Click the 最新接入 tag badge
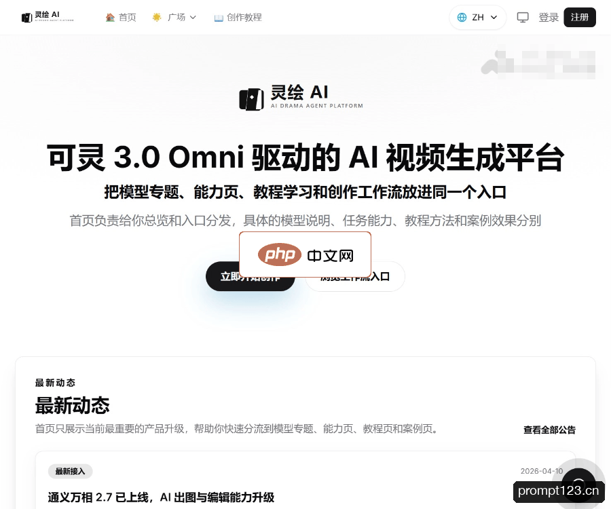Screen dimensions: 611x509 click(x=70, y=471)
